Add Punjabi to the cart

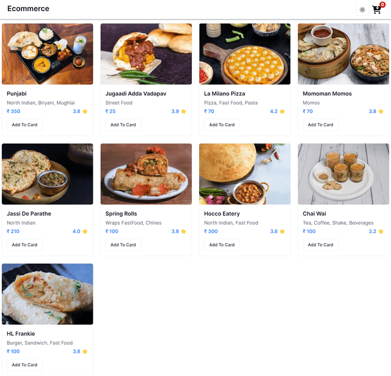(24, 125)
